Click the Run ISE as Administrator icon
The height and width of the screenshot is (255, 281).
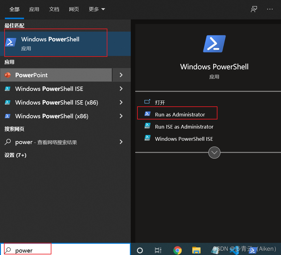[147, 126]
